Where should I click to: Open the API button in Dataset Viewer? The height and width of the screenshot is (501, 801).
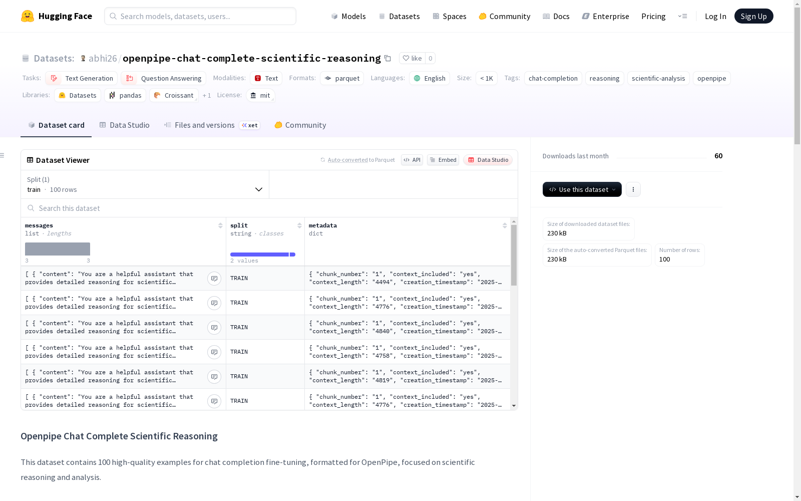pyautogui.click(x=412, y=160)
